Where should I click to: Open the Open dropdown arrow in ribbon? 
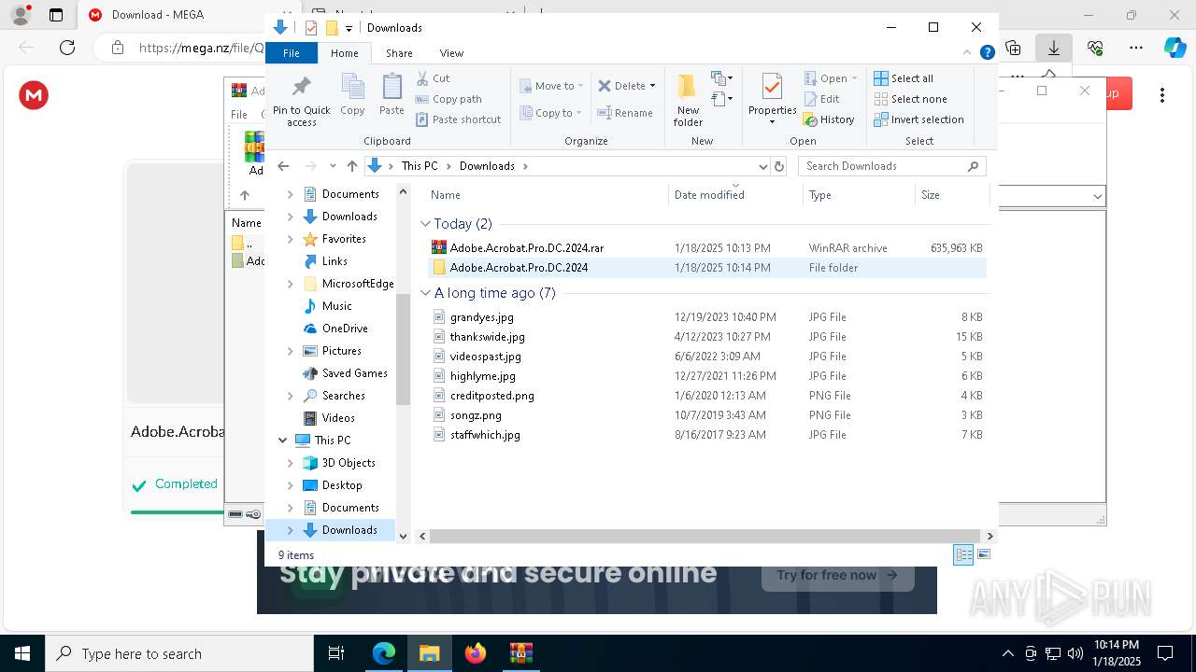point(854,78)
